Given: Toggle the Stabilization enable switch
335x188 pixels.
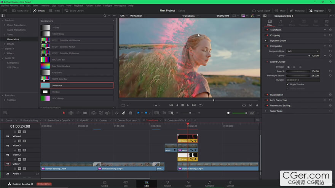Looking at the screenshot, I should [267, 95].
